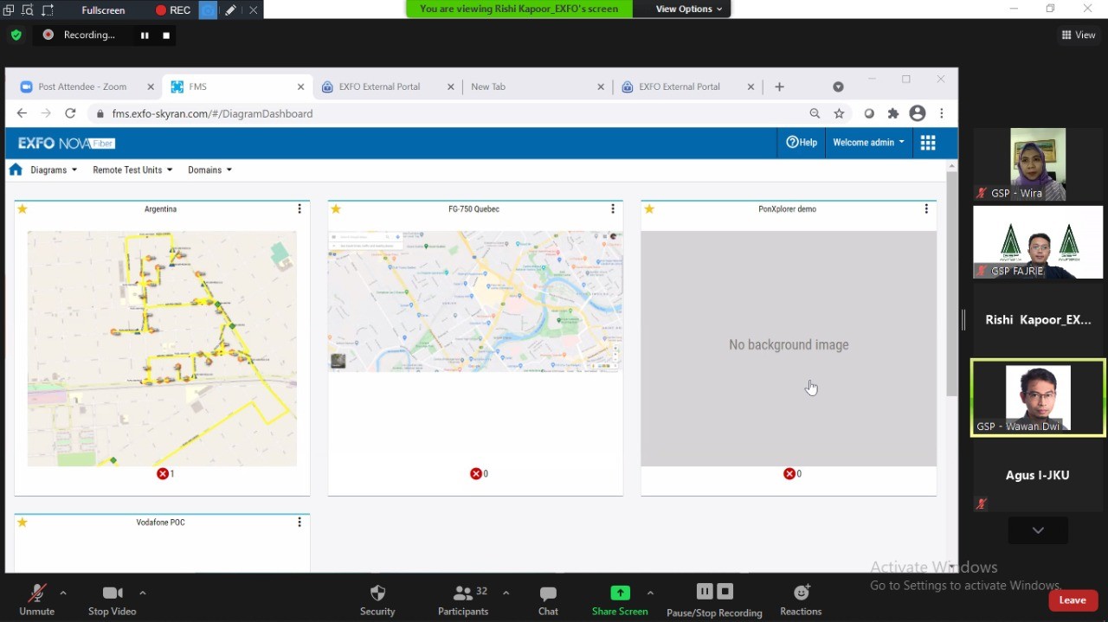The height and width of the screenshot is (622, 1108).
Task: Open a new browser tab with plus
Action: click(x=779, y=87)
